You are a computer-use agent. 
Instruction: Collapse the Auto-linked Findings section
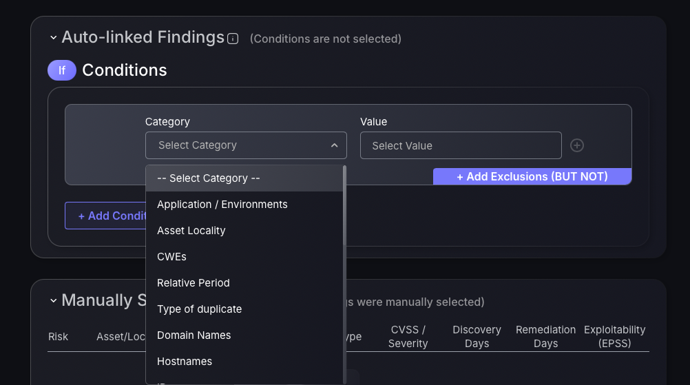coord(53,38)
